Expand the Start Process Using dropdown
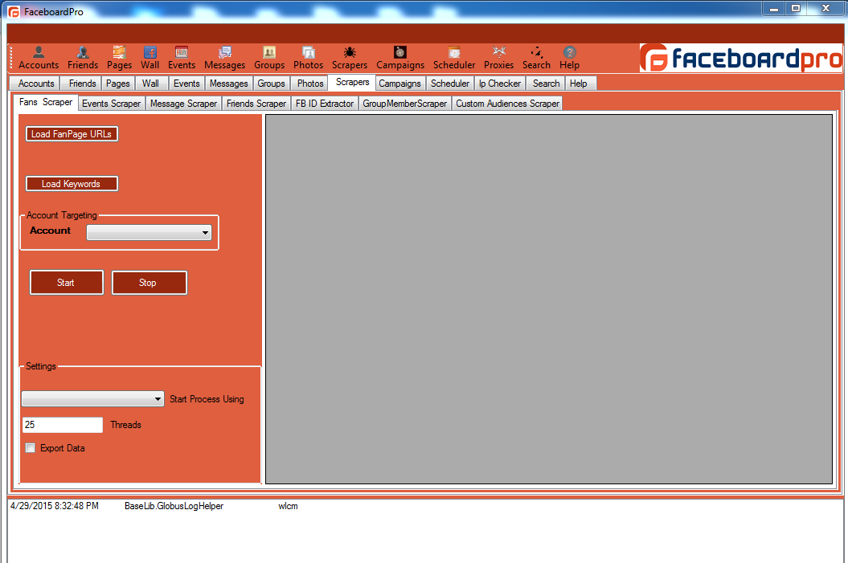This screenshot has height=563, width=848. click(92, 398)
